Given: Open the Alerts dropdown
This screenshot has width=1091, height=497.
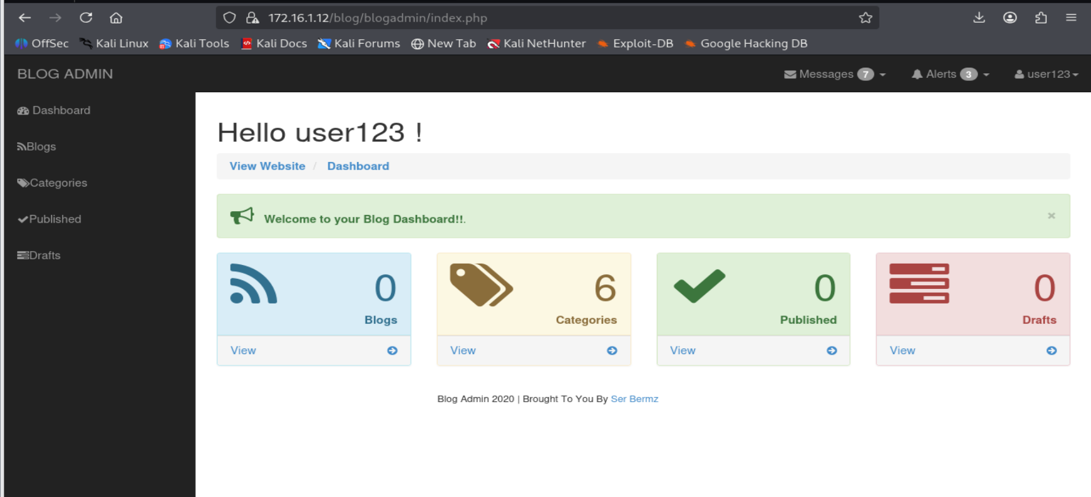Looking at the screenshot, I should (950, 74).
